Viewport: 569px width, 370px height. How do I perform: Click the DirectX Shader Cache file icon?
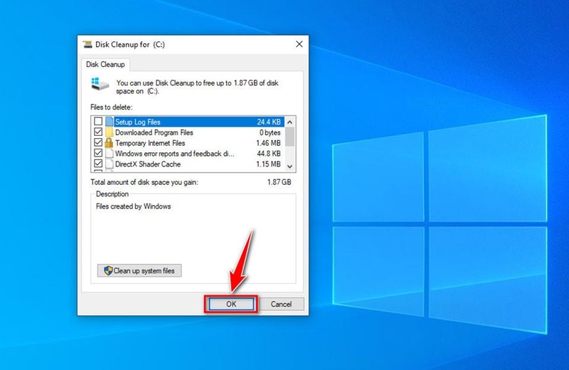(x=110, y=164)
